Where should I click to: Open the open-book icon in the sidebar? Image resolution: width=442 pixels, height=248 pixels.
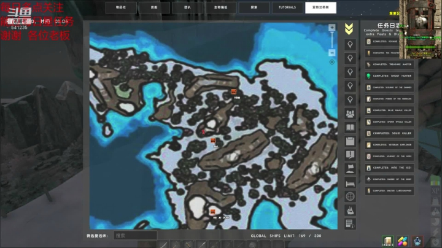click(x=350, y=128)
